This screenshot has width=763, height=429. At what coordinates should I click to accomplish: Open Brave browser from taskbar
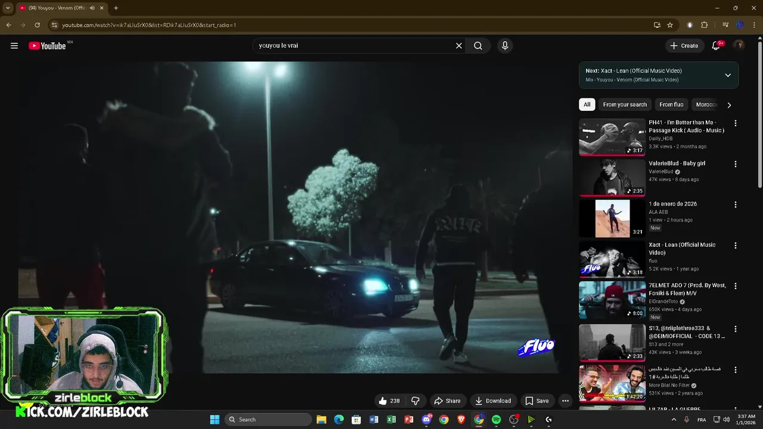(461, 419)
